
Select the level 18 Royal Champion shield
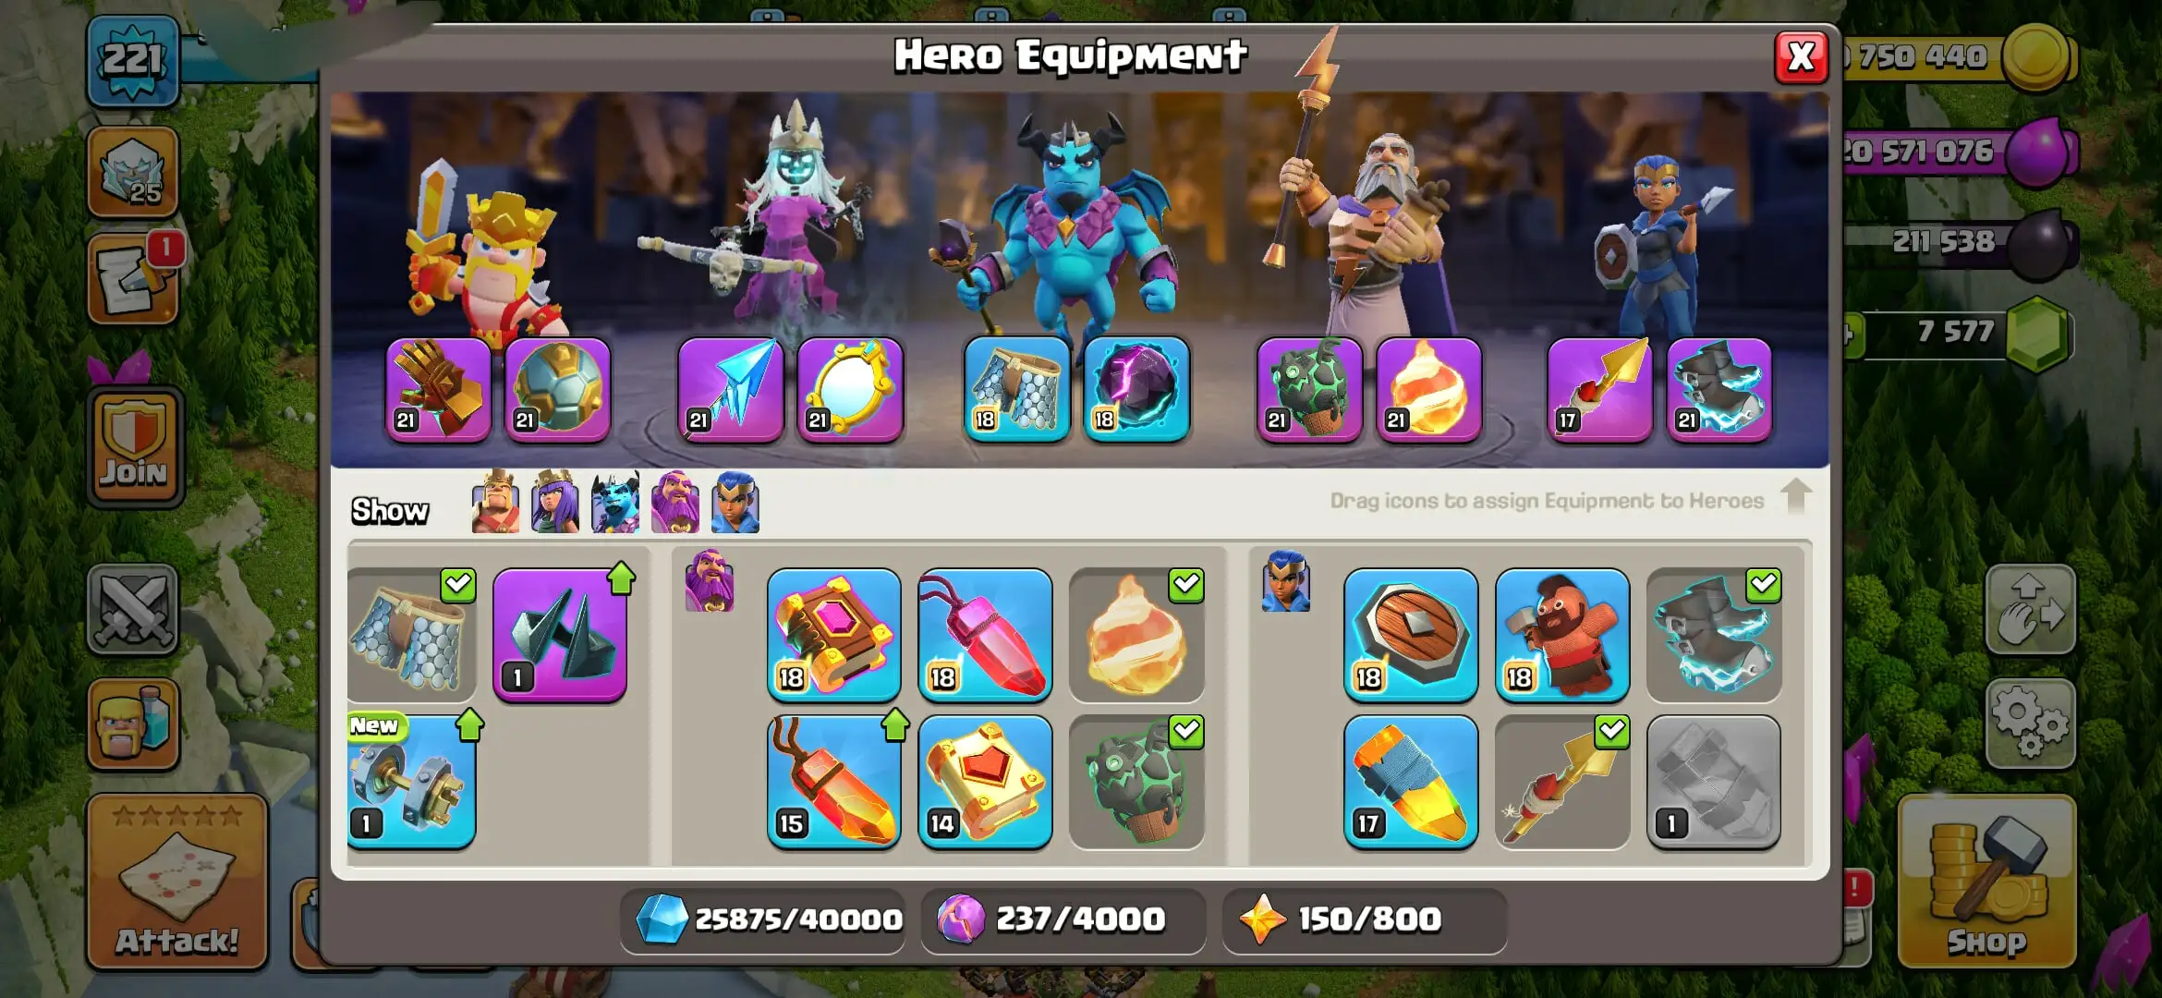click(1411, 635)
